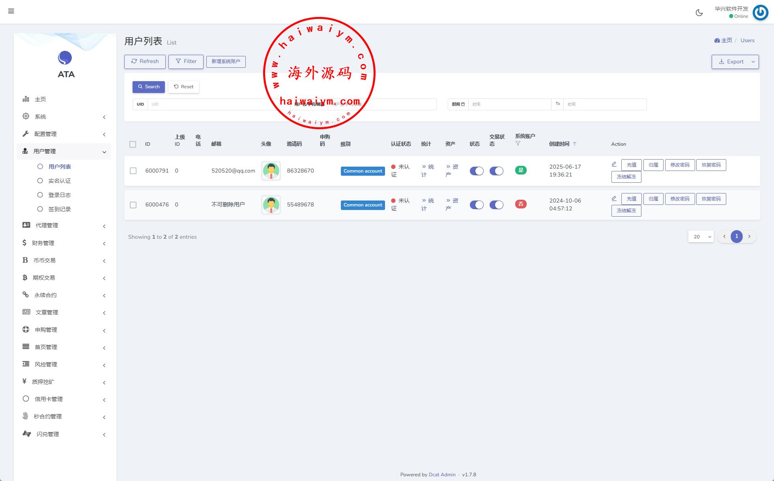Viewport: 774px width, 481px height.
Task: Go to next page arrow
Action: [749, 236]
